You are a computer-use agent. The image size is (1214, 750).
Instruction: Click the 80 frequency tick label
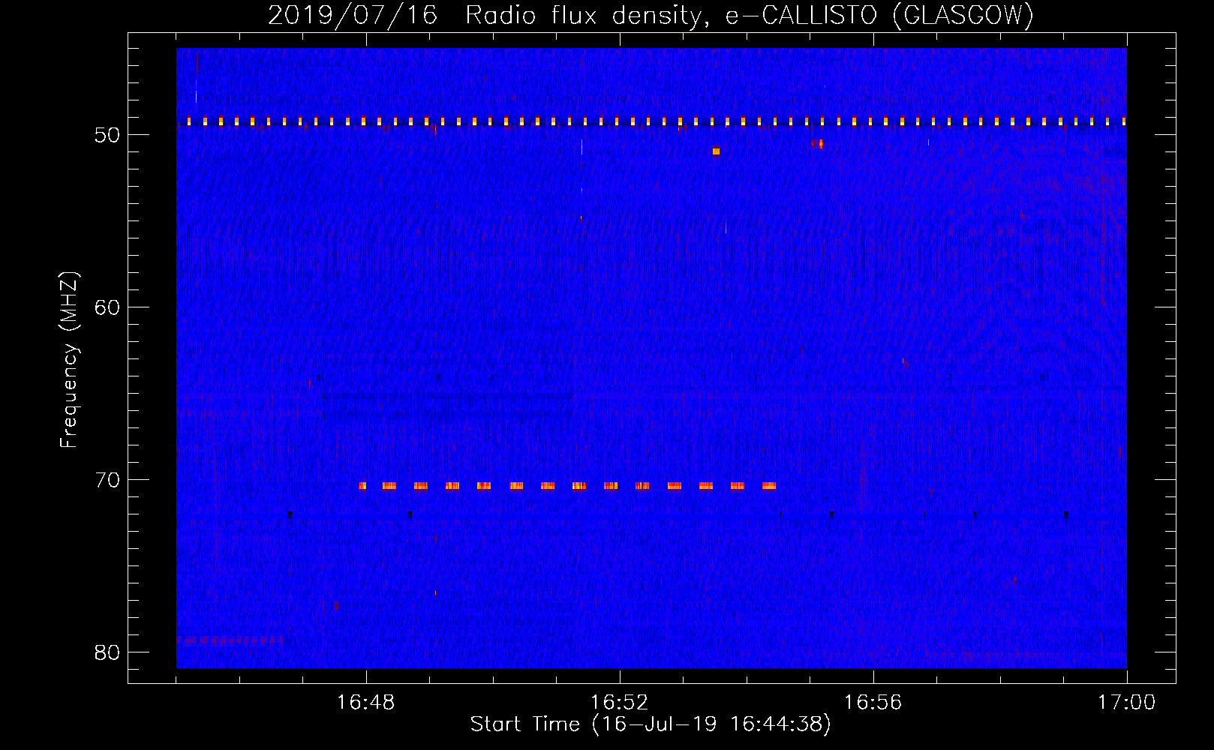point(107,652)
